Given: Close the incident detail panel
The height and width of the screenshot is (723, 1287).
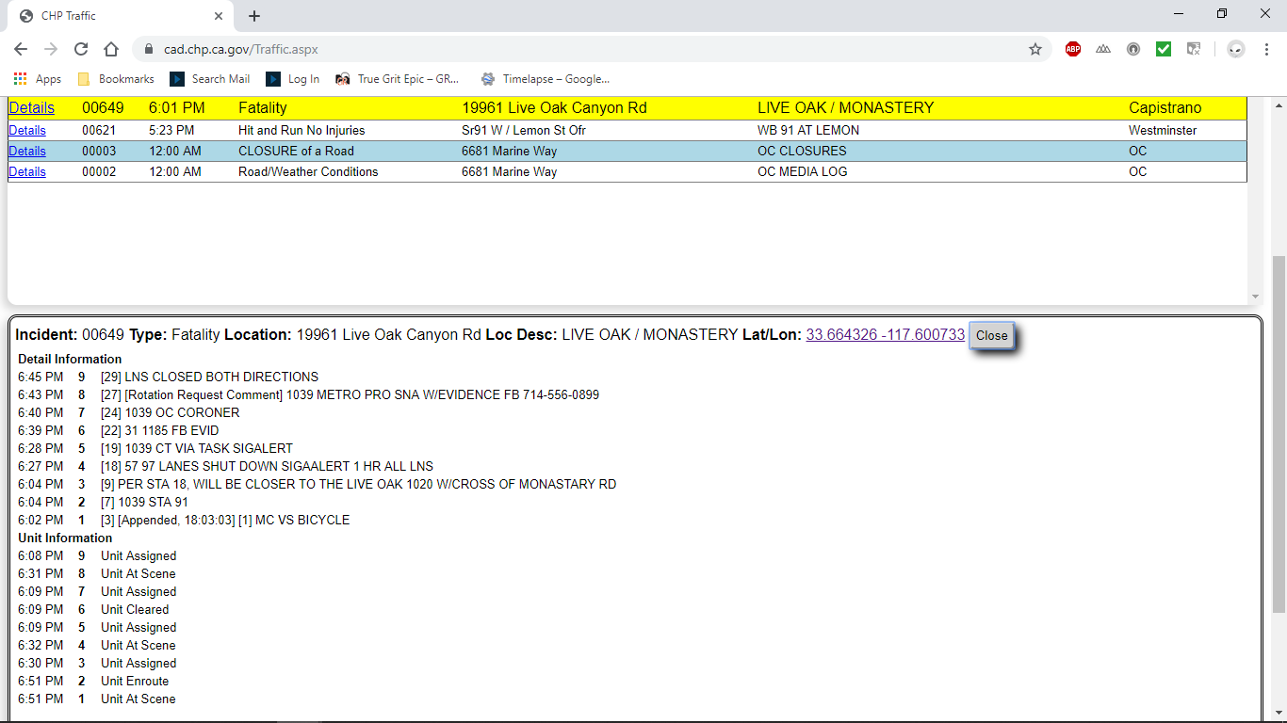Looking at the screenshot, I should [991, 335].
